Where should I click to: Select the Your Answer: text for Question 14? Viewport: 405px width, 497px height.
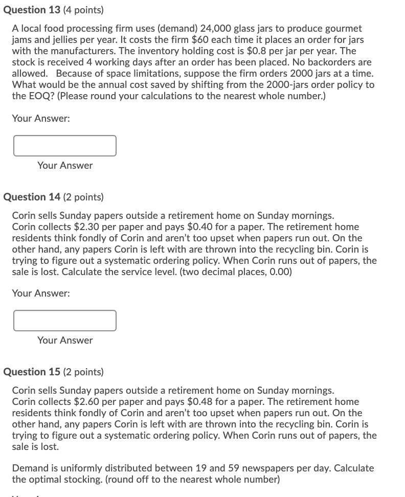click(40, 293)
